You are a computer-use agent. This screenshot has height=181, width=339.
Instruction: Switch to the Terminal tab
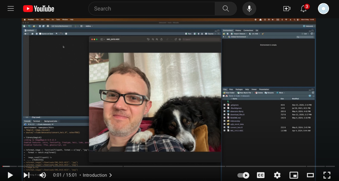pyautogui.click(x=36, y=121)
